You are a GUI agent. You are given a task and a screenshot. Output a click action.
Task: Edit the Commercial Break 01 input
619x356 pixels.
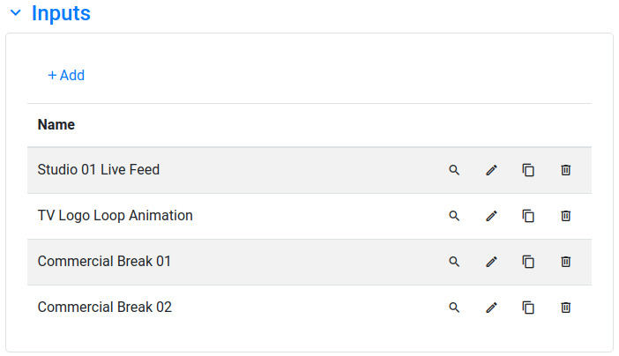pos(491,262)
